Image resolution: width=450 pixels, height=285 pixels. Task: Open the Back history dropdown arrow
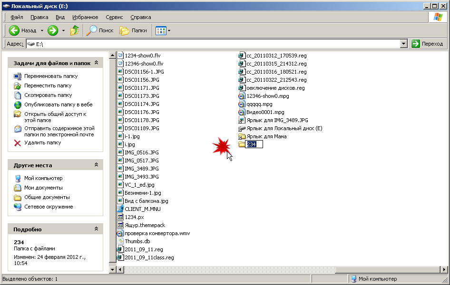click(42, 30)
